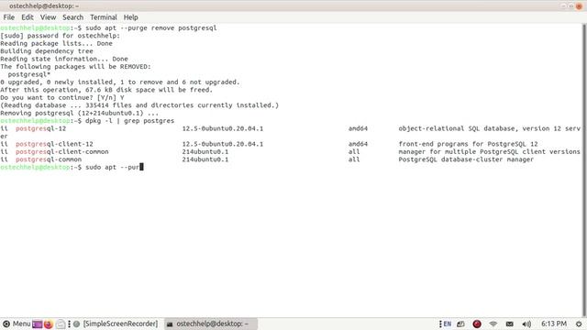Select the ostechhelp@desktop terminal taskbar button

(211, 324)
